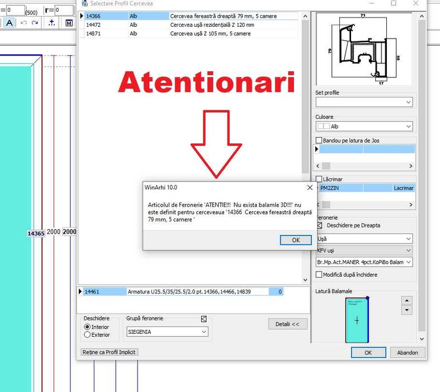Image resolution: width=440 pixels, height=392 pixels.
Task: Click the blue plus snap-point toolbar icon
Action: [51, 23]
